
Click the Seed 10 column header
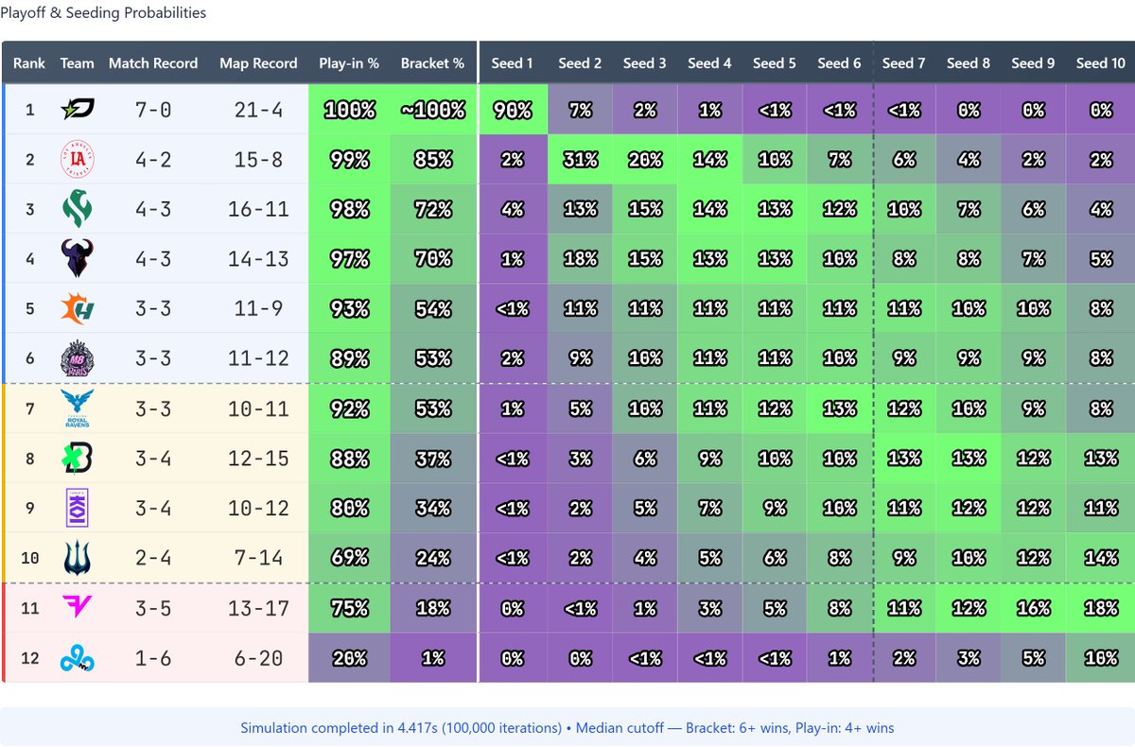tap(1101, 63)
